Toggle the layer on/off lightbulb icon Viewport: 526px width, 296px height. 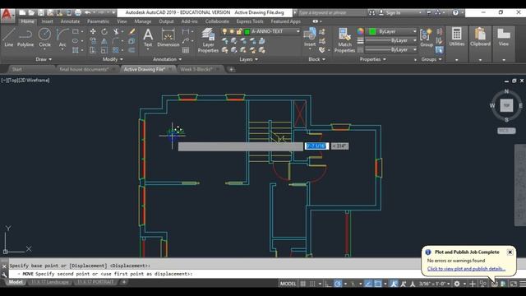(x=224, y=31)
